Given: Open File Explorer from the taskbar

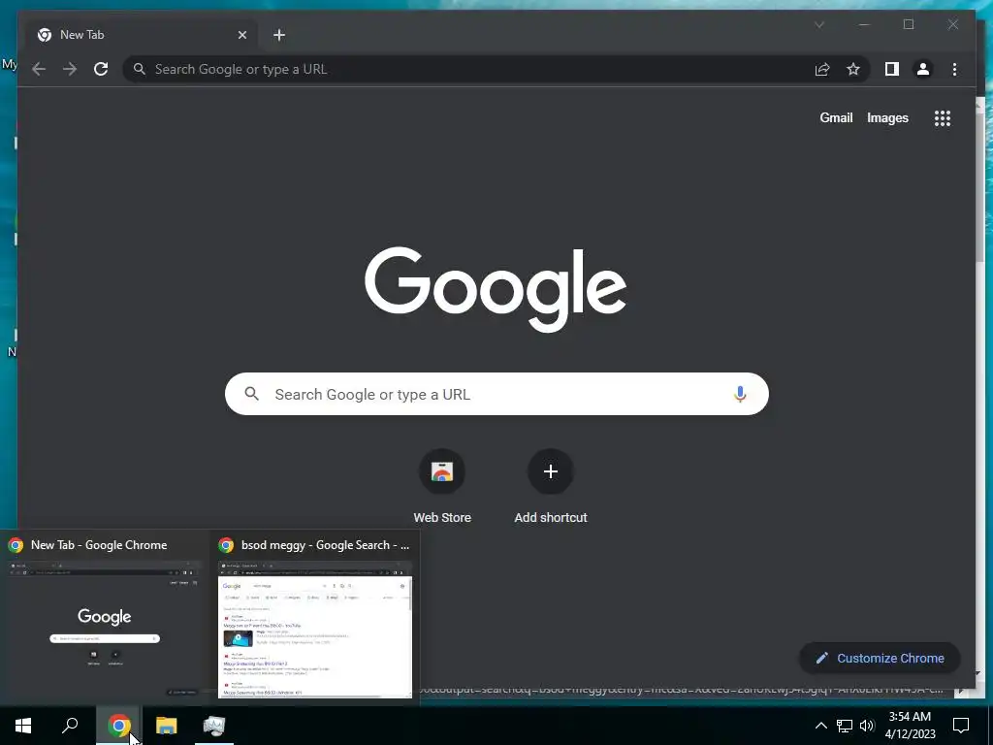Looking at the screenshot, I should [167, 726].
